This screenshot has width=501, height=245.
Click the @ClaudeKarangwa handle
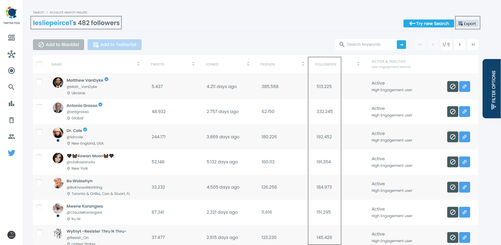tap(84, 212)
